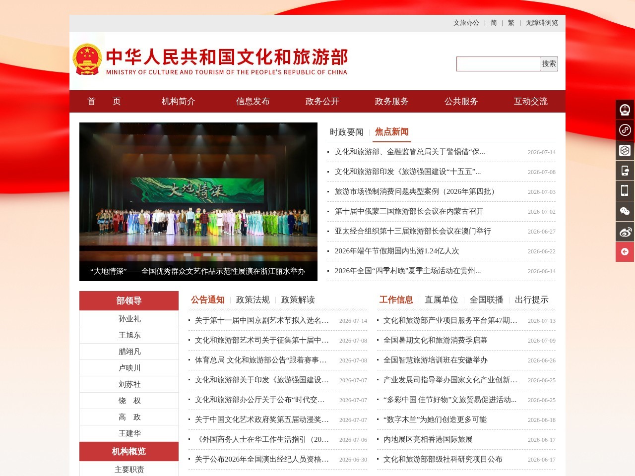Open 旅游市场强制消费问题典型案例 article
The height and width of the screenshot is (476, 635).
point(416,191)
